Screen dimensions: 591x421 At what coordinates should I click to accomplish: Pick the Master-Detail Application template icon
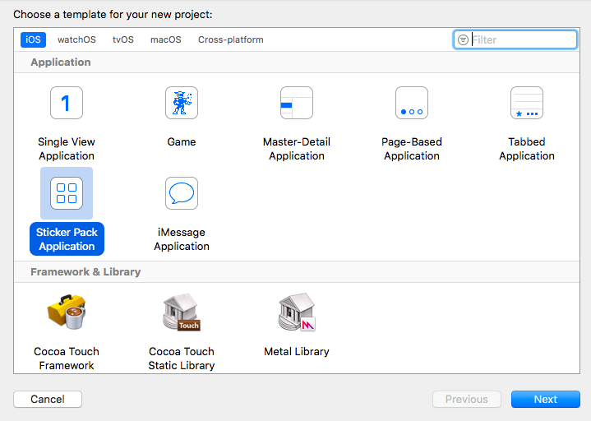[x=297, y=103]
